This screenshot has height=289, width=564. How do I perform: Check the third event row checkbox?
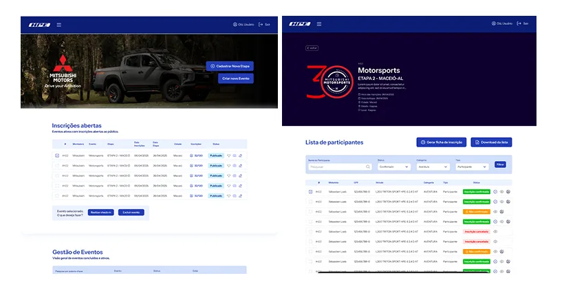[57, 176]
